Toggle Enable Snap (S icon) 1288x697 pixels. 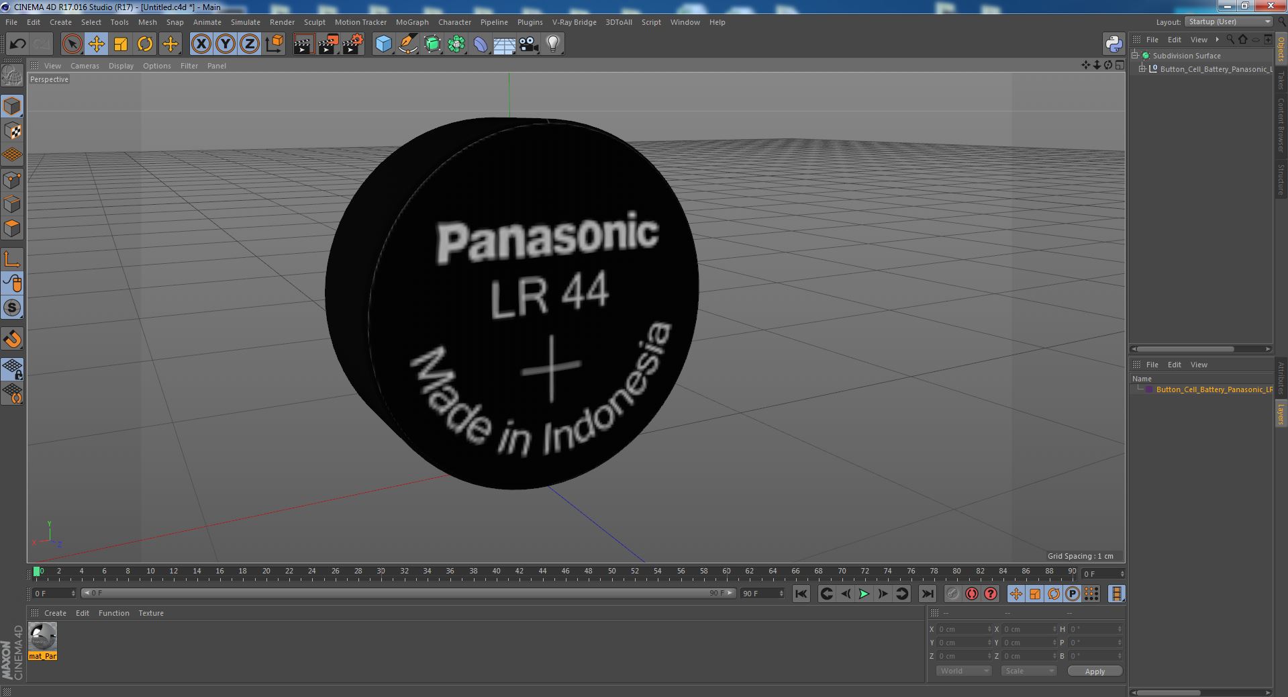(12, 308)
